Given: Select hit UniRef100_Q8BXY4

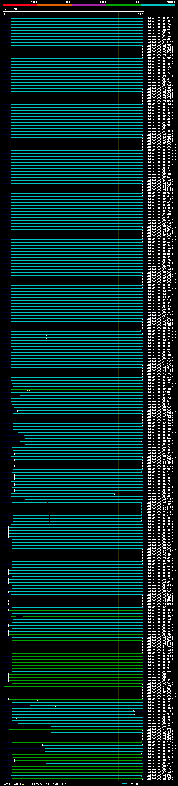Looking at the screenshot, I should click(x=160, y=248).
